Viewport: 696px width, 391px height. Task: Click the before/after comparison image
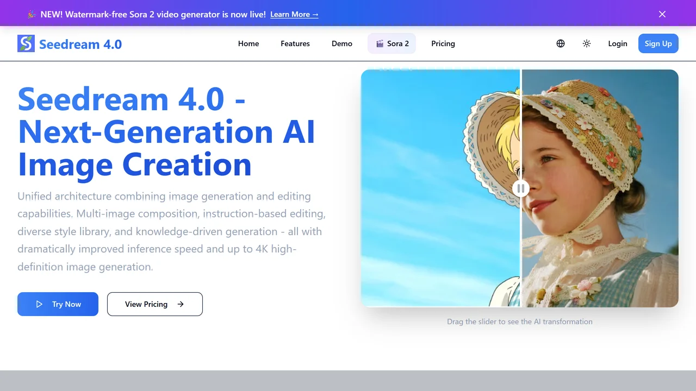520,188
